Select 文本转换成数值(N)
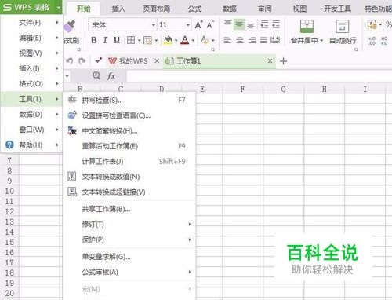The height and width of the screenshot is (300, 392). pos(129,177)
